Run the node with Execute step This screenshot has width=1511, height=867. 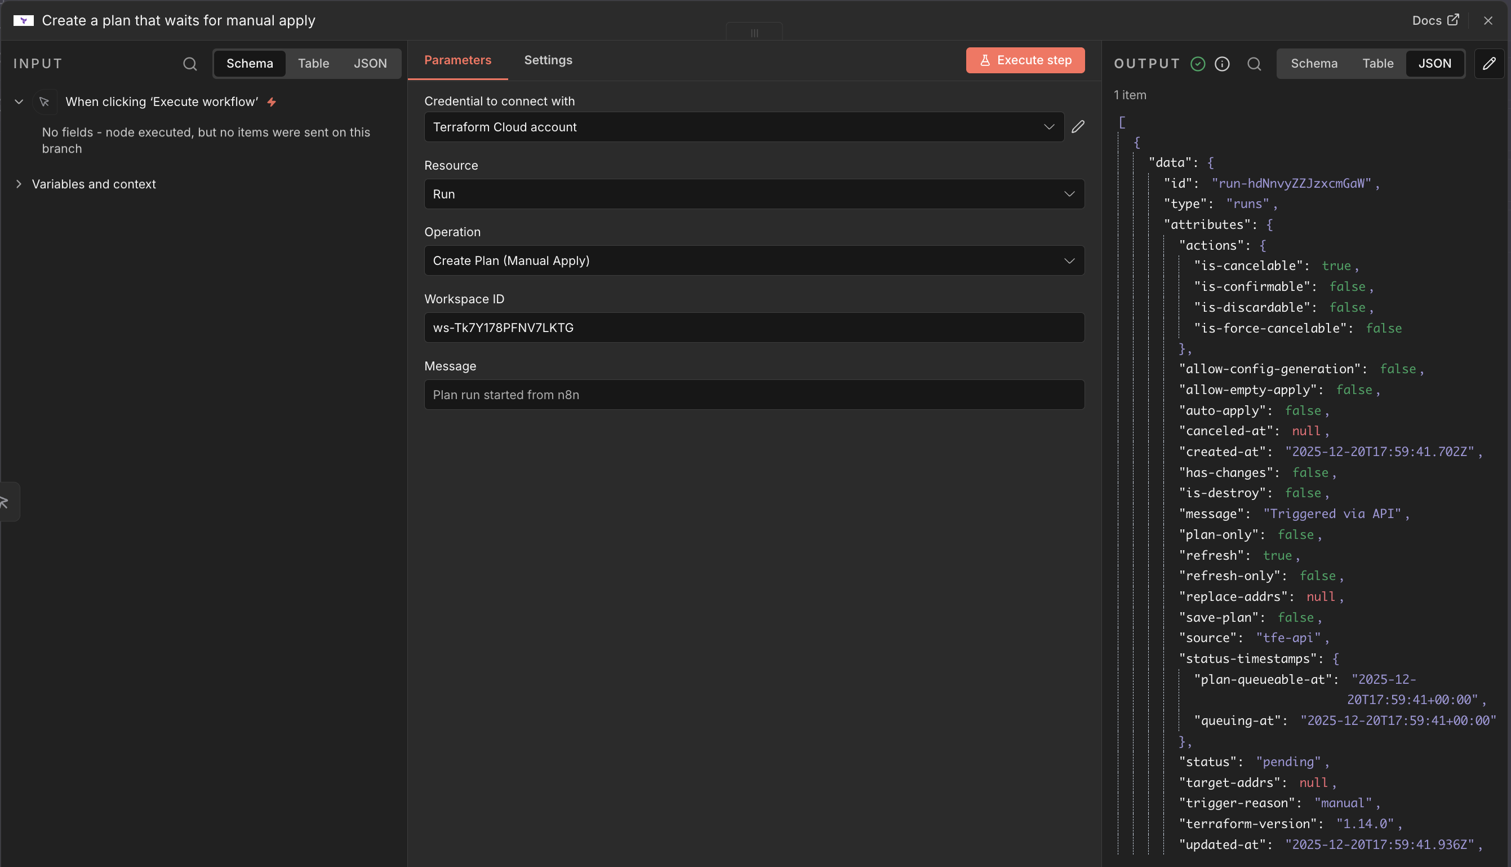coord(1025,61)
